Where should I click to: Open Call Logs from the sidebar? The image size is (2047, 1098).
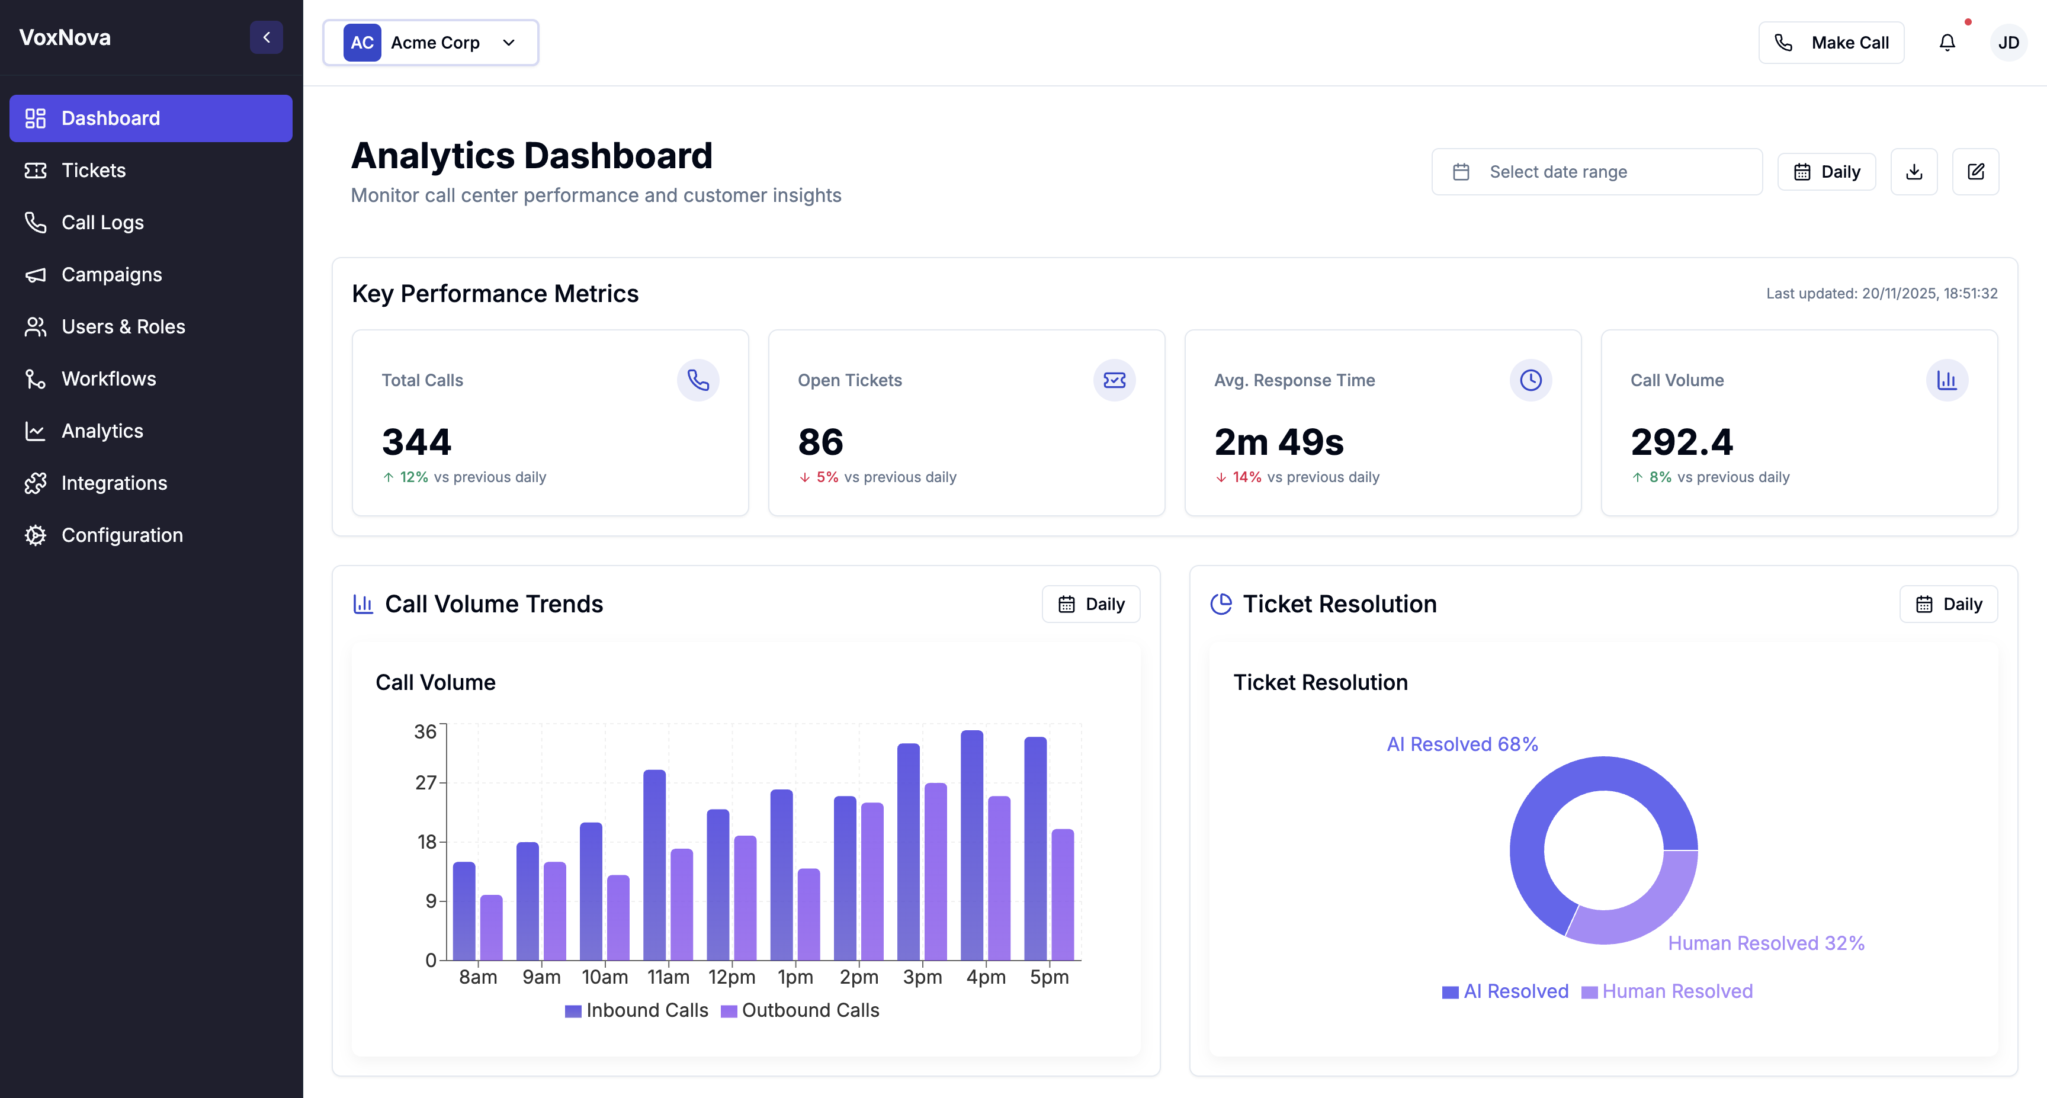[x=102, y=223]
